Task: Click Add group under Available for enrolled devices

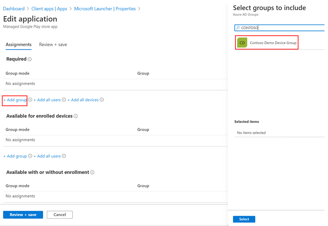Action: click(15, 156)
